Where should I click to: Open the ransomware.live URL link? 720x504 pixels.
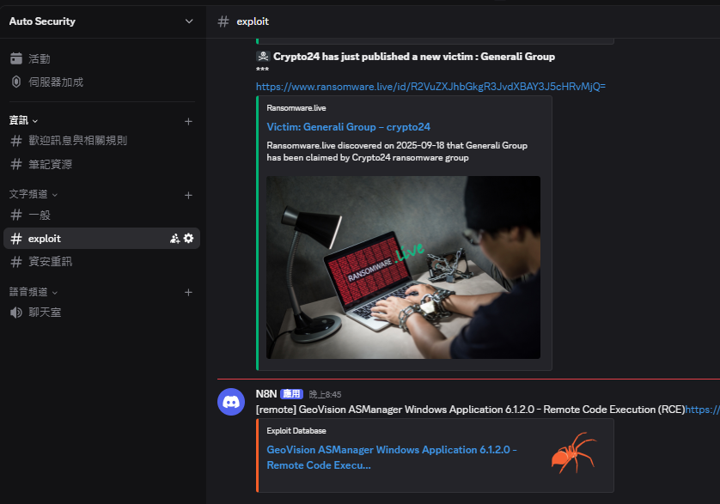pyautogui.click(x=430, y=87)
